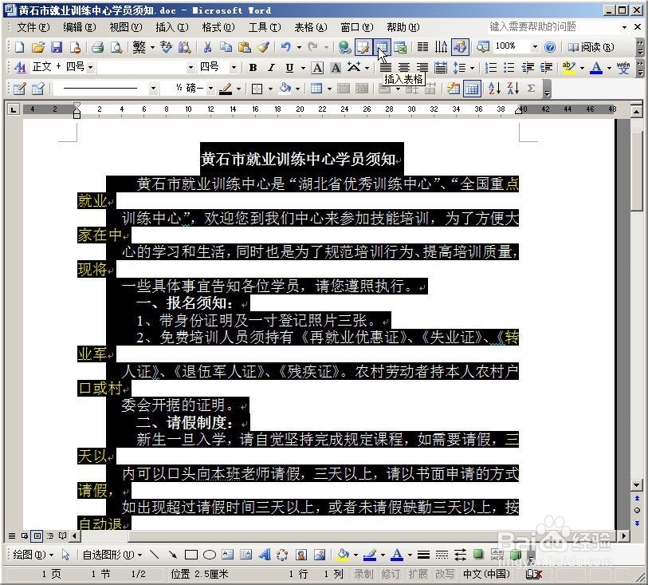Image resolution: width=648 pixels, height=585 pixels.
Task: Click the vertical scrollbar down arrow
Action: [x=636, y=484]
